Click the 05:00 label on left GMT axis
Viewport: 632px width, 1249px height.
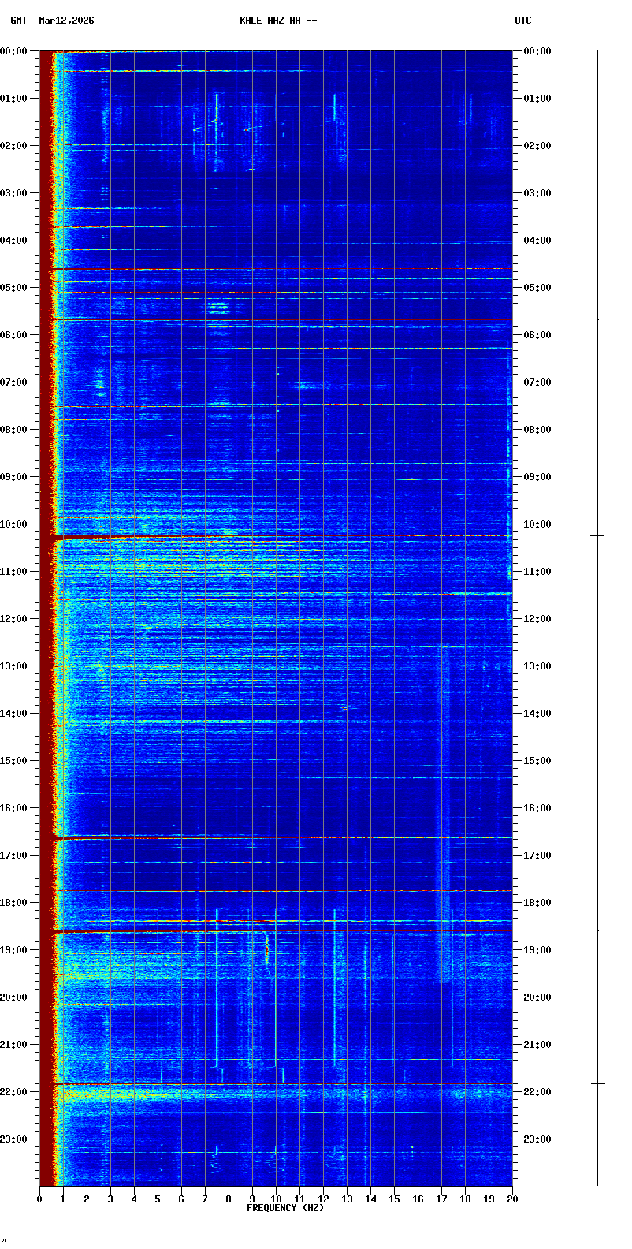tap(14, 288)
